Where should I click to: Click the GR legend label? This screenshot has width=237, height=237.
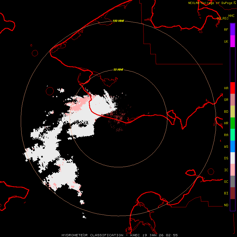pyautogui.click(x=226, y=100)
